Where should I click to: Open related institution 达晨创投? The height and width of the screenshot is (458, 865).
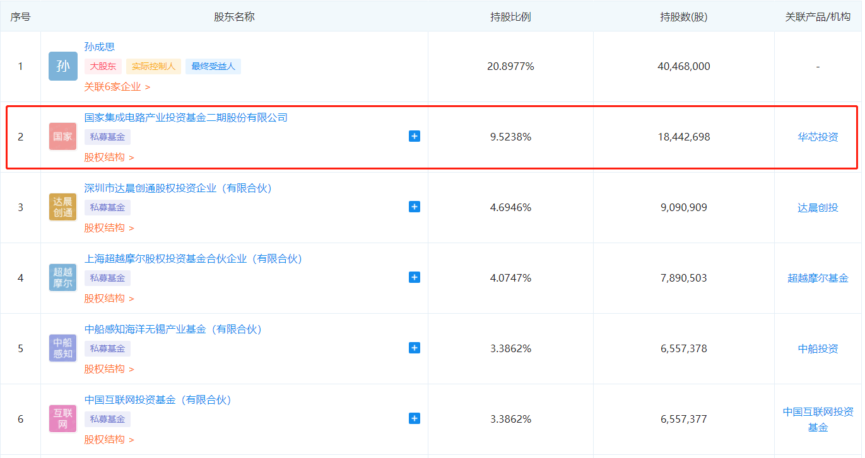pos(818,207)
